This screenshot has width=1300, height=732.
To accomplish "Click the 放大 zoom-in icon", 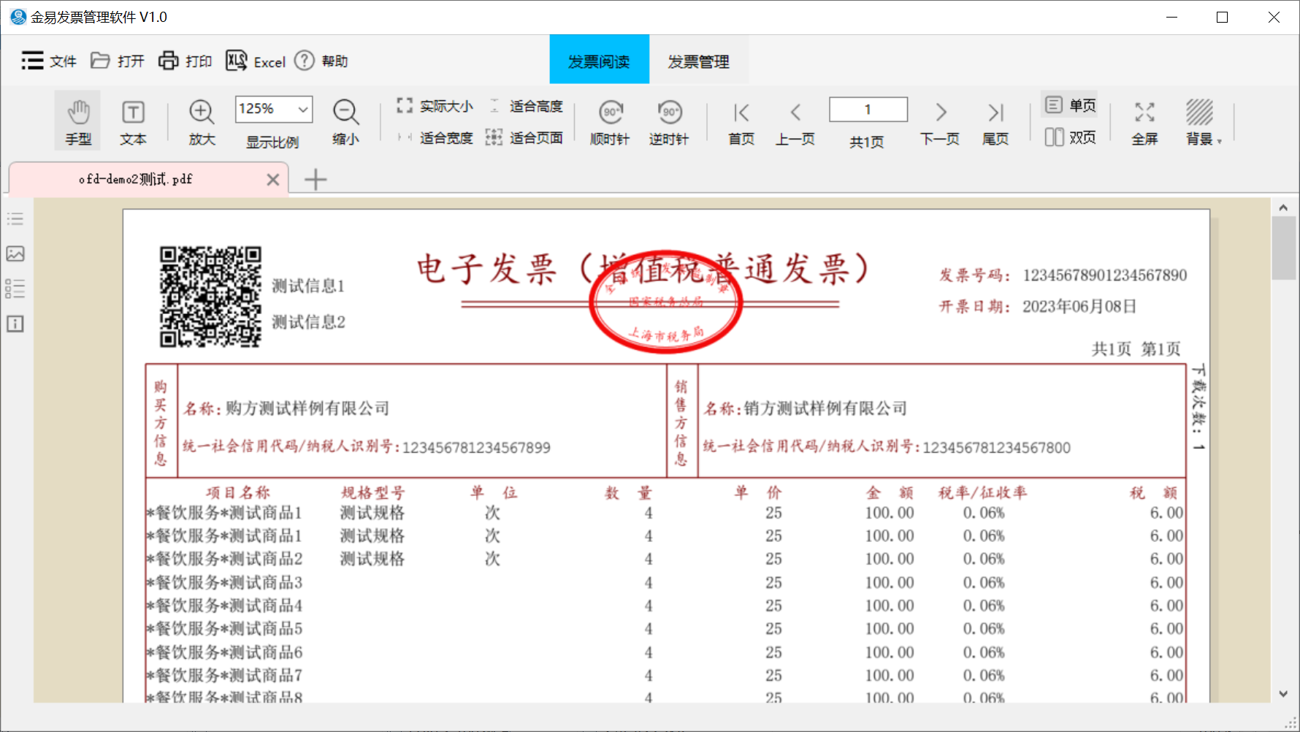I will click(x=202, y=112).
